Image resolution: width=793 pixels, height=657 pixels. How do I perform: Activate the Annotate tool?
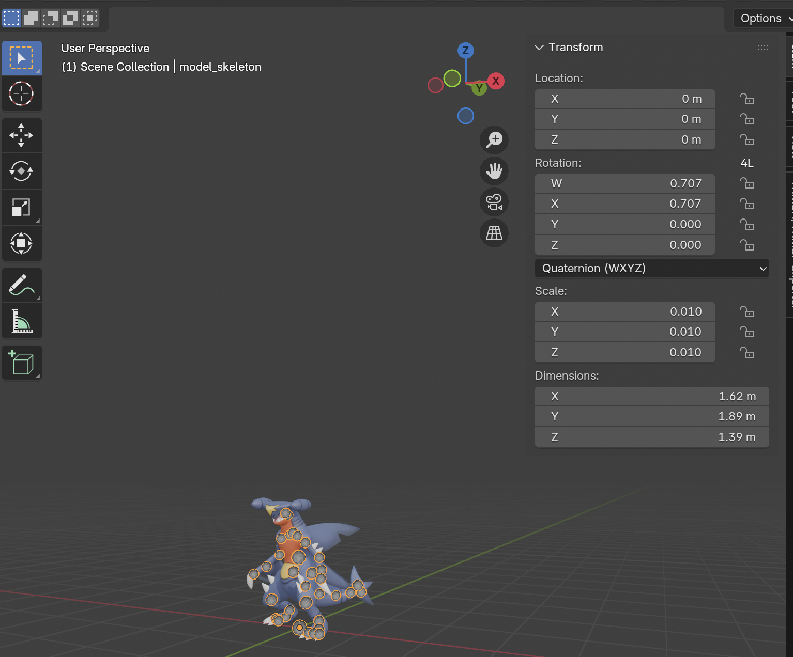coord(22,285)
